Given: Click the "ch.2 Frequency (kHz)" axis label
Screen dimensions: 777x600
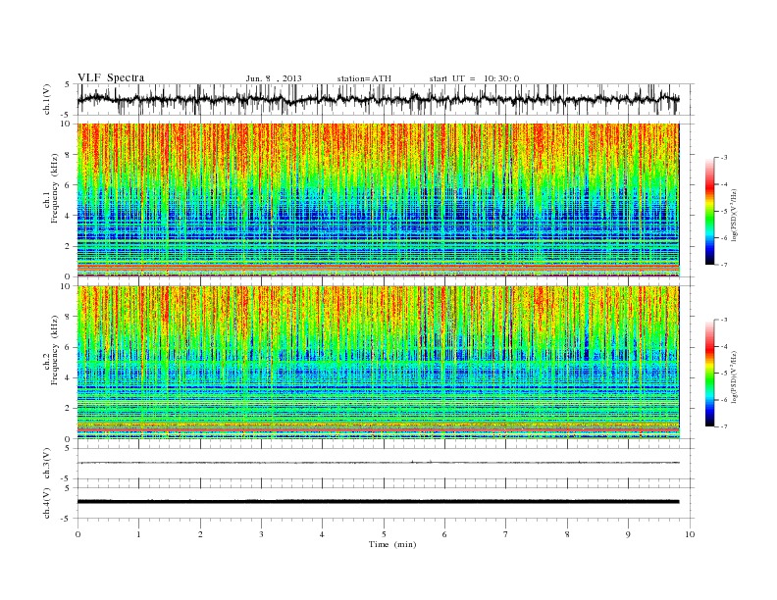Looking at the screenshot, I should pyautogui.click(x=50, y=349).
